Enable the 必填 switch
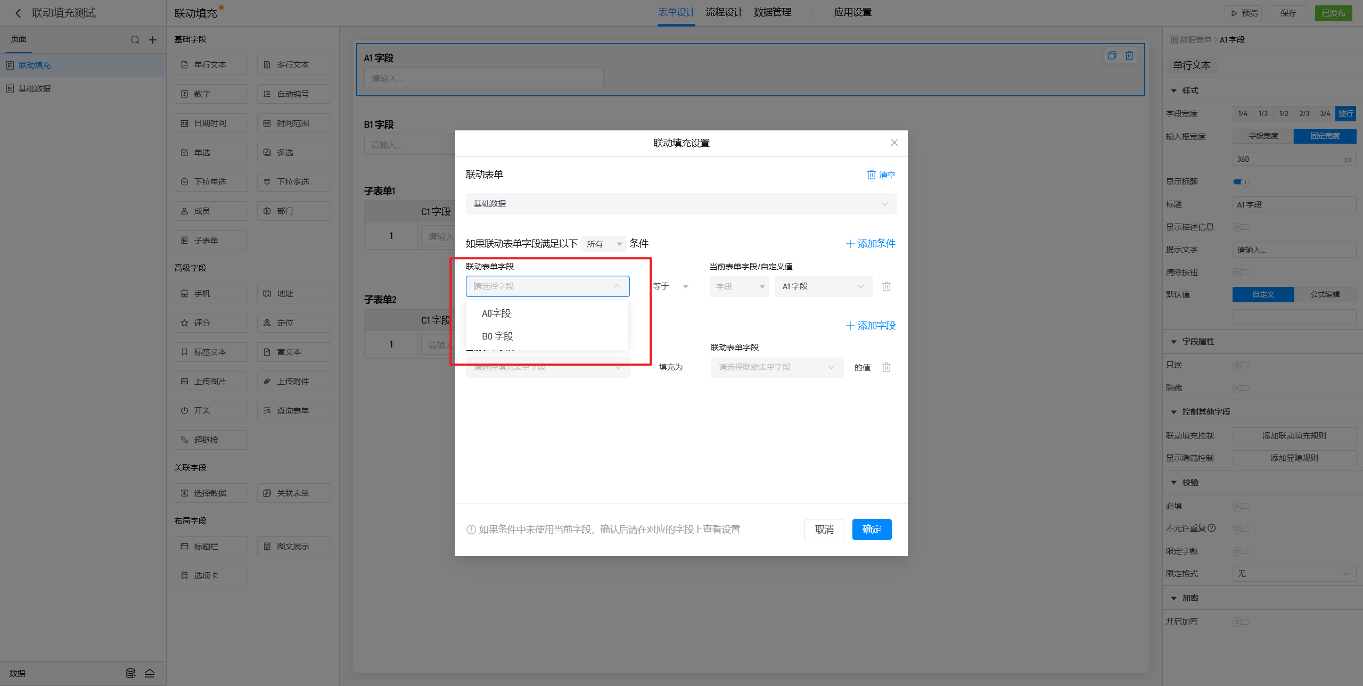The width and height of the screenshot is (1363, 686). (1241, 506)
